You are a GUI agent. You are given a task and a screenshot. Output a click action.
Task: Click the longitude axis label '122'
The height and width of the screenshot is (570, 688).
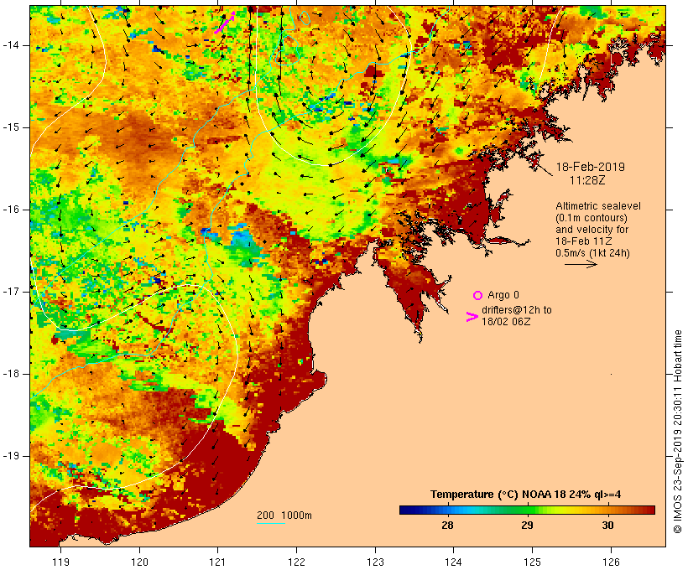point(297,562)
